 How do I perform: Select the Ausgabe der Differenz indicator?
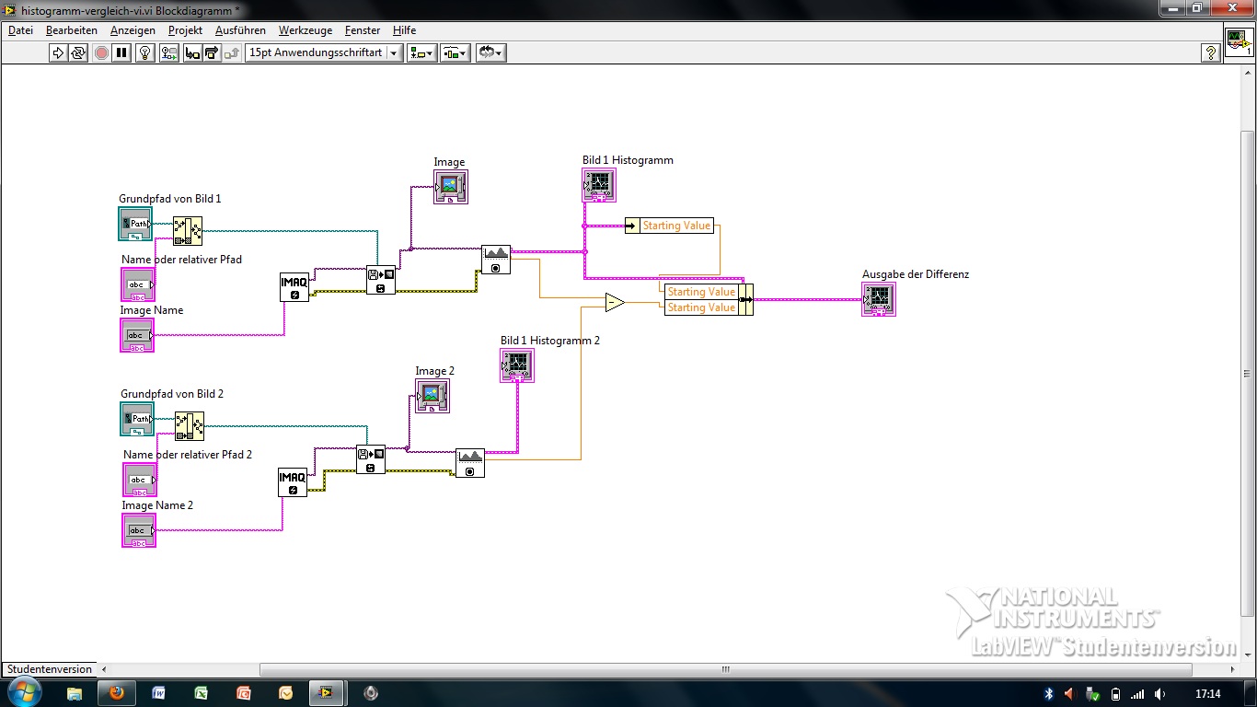879,299
